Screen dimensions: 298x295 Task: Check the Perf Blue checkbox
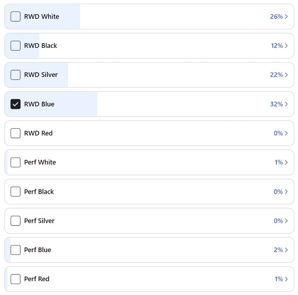(x=16, y=250)
